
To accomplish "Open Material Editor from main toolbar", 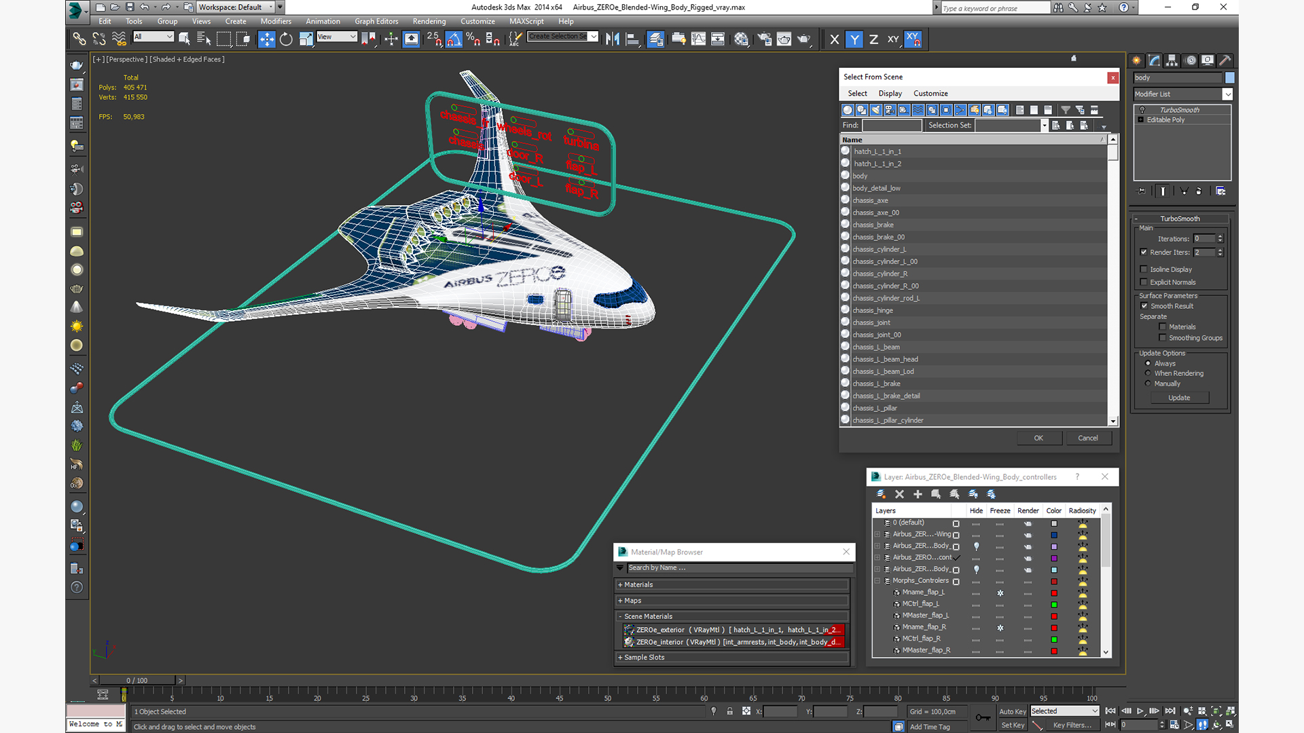I will (x=741, y=39).
